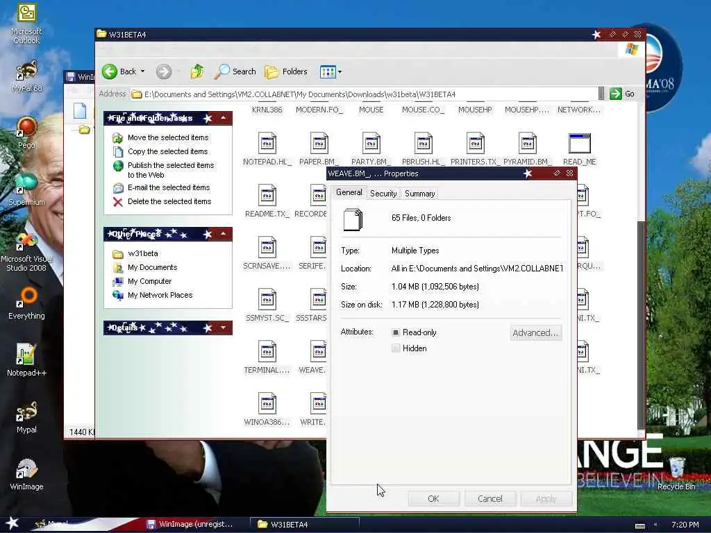Image resolution: width=711 pixels, height=533 pixels.
Task: Click the Advanced... attributes button
Action: point(535,332)
